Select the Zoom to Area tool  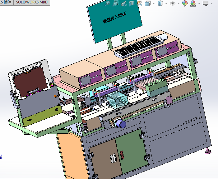coord(115,3)
